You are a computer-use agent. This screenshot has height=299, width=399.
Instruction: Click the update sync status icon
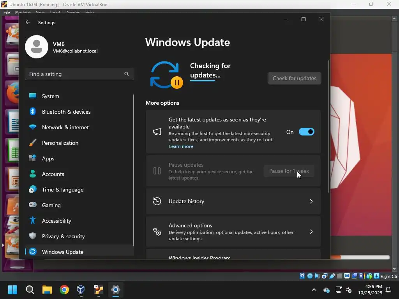166,75
